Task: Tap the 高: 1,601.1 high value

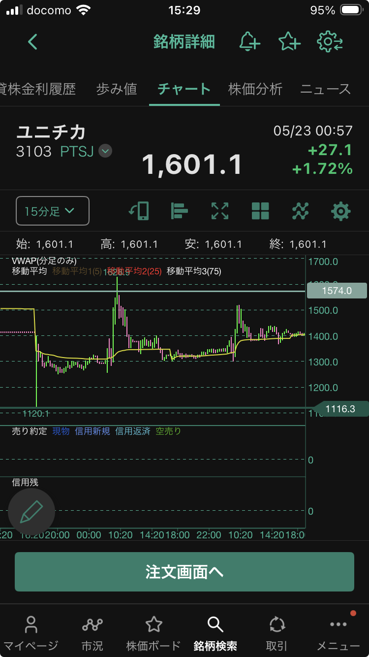Action: [129, 244]
